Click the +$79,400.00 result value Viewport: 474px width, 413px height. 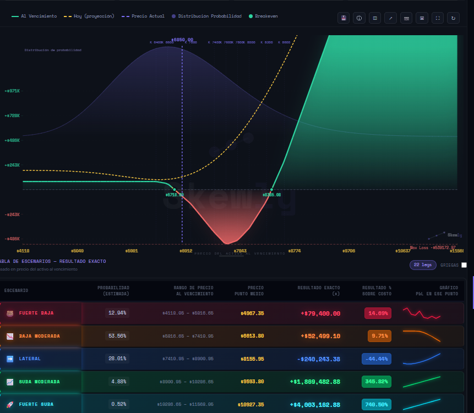coord(320,313)
